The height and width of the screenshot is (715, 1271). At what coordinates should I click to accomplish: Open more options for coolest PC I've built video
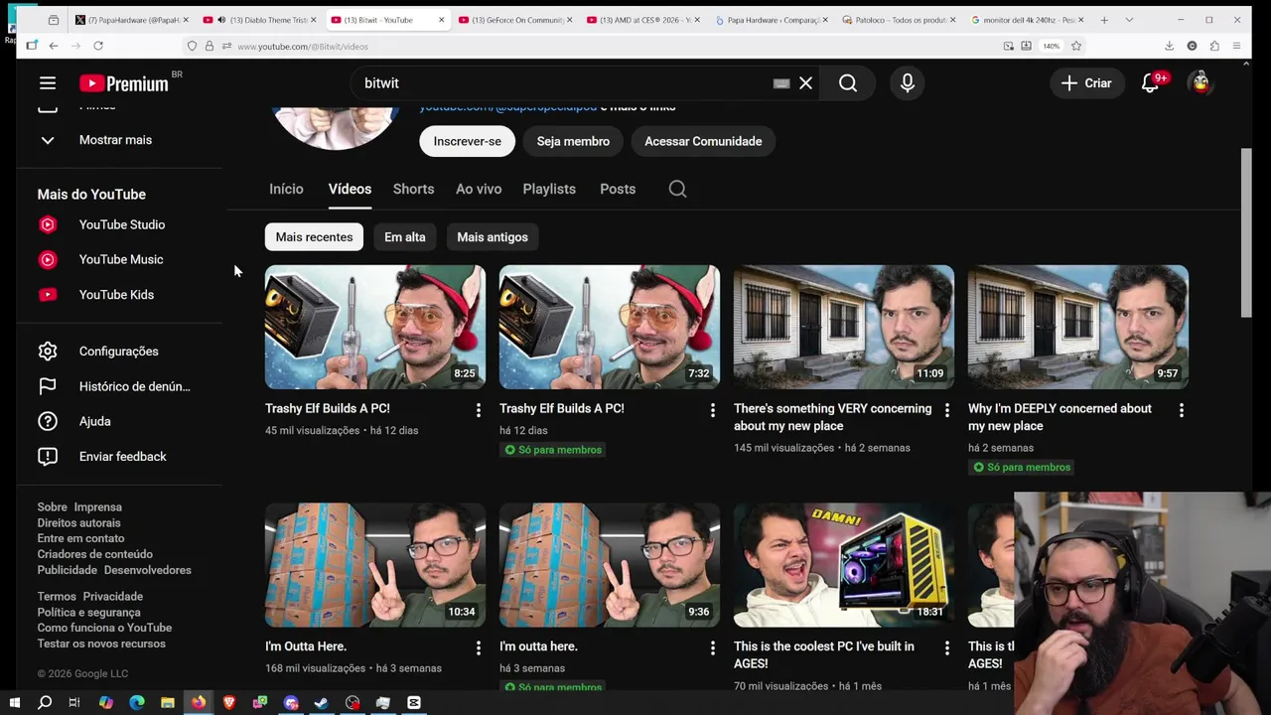946,648
